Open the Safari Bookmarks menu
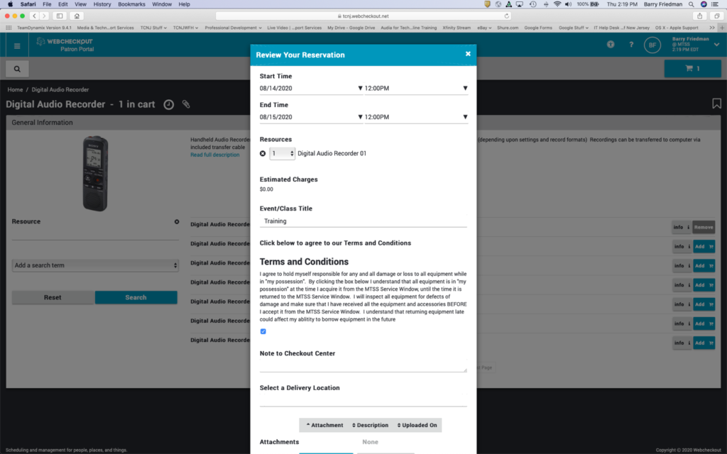Screen dimensions: 727x454 click(131, 4)
